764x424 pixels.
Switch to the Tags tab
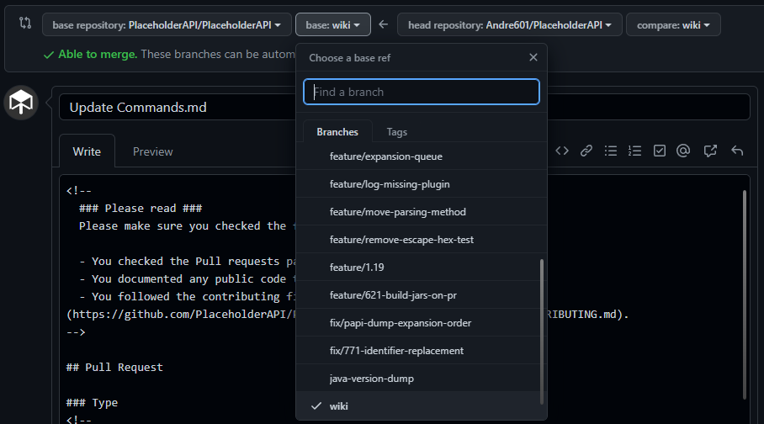pyautogui.click(x=396, y=132)
